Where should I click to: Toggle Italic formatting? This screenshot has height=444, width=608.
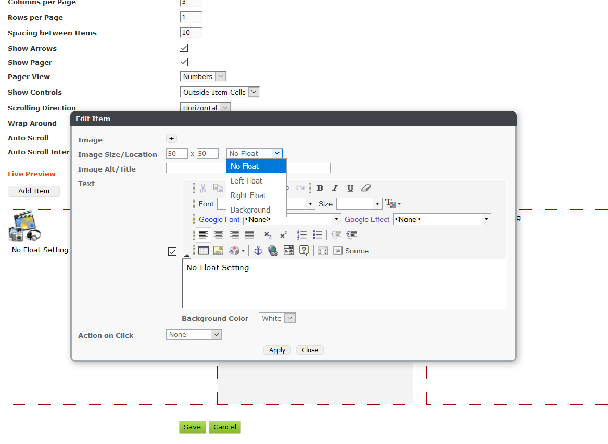click(x=335, y=188)
